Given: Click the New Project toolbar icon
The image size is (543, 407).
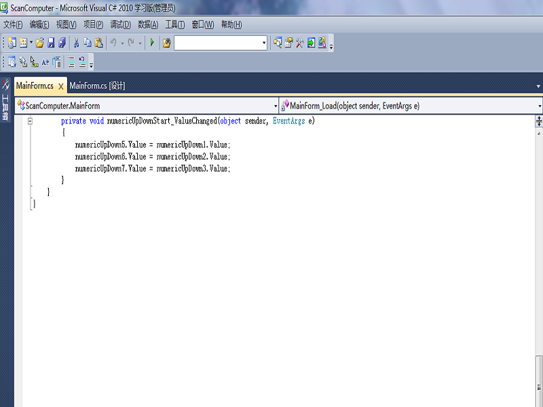Looking at the screenshot, I should tap(12, 43).
